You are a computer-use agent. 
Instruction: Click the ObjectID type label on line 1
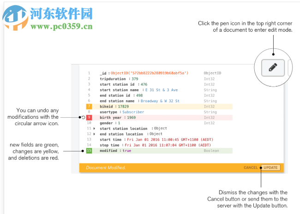212,73
